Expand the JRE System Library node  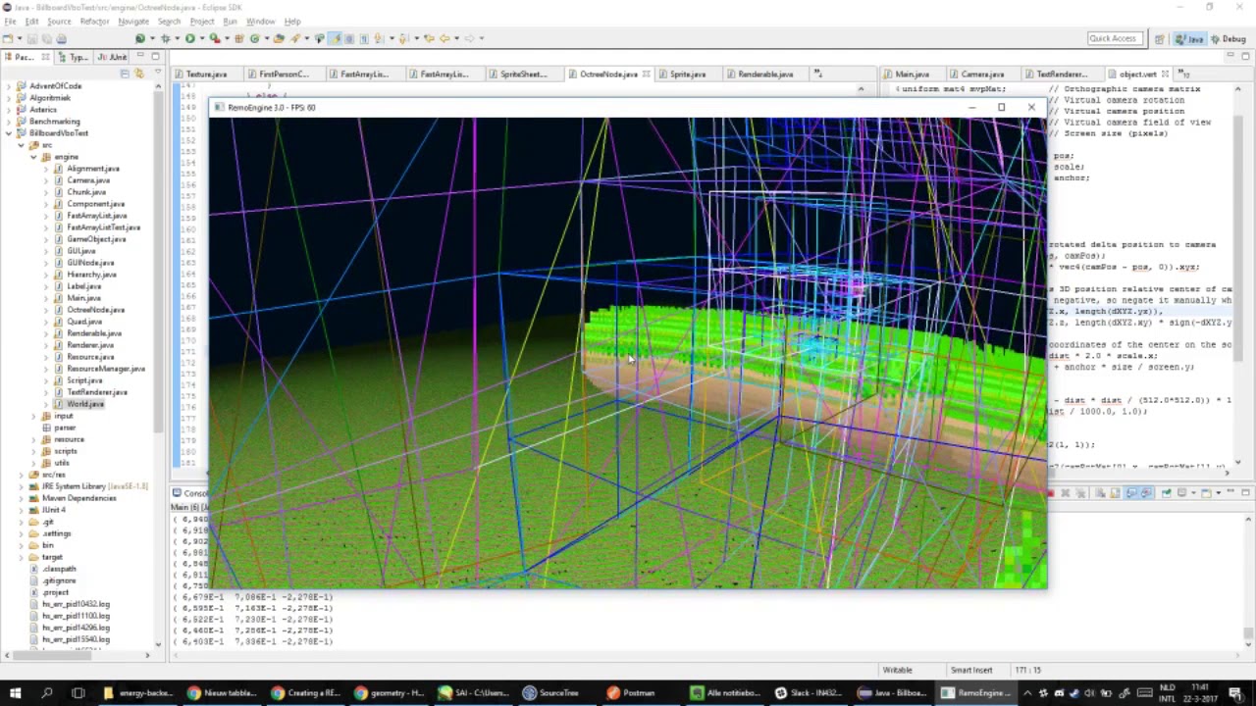click(x=22, y=486)
